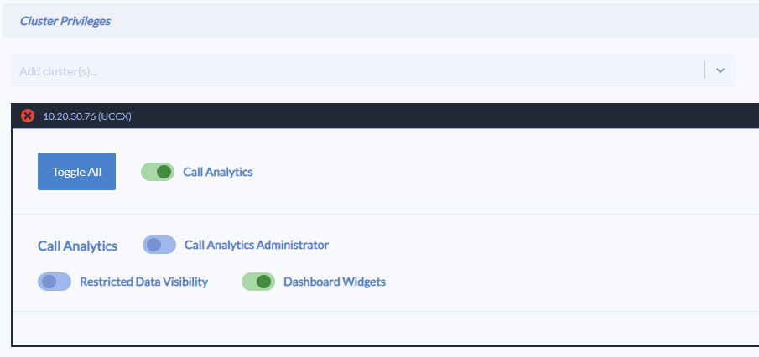Click the Toggle All button
This screenshot has height=357, width=759.
pyautogui.click(x=76, y=171)
